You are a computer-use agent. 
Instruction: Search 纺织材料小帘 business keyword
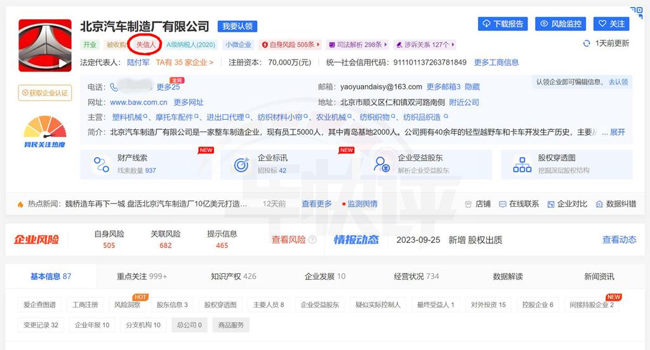(282, 117)
